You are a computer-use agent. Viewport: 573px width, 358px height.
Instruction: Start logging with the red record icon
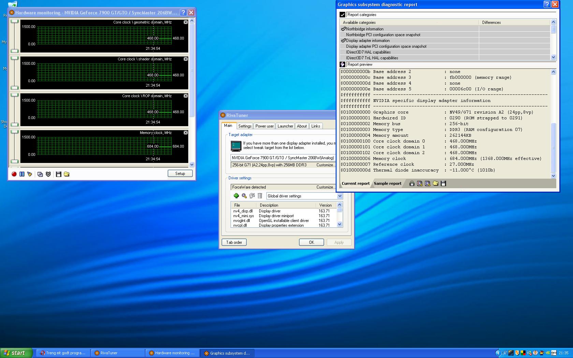[x=14, y=174]
